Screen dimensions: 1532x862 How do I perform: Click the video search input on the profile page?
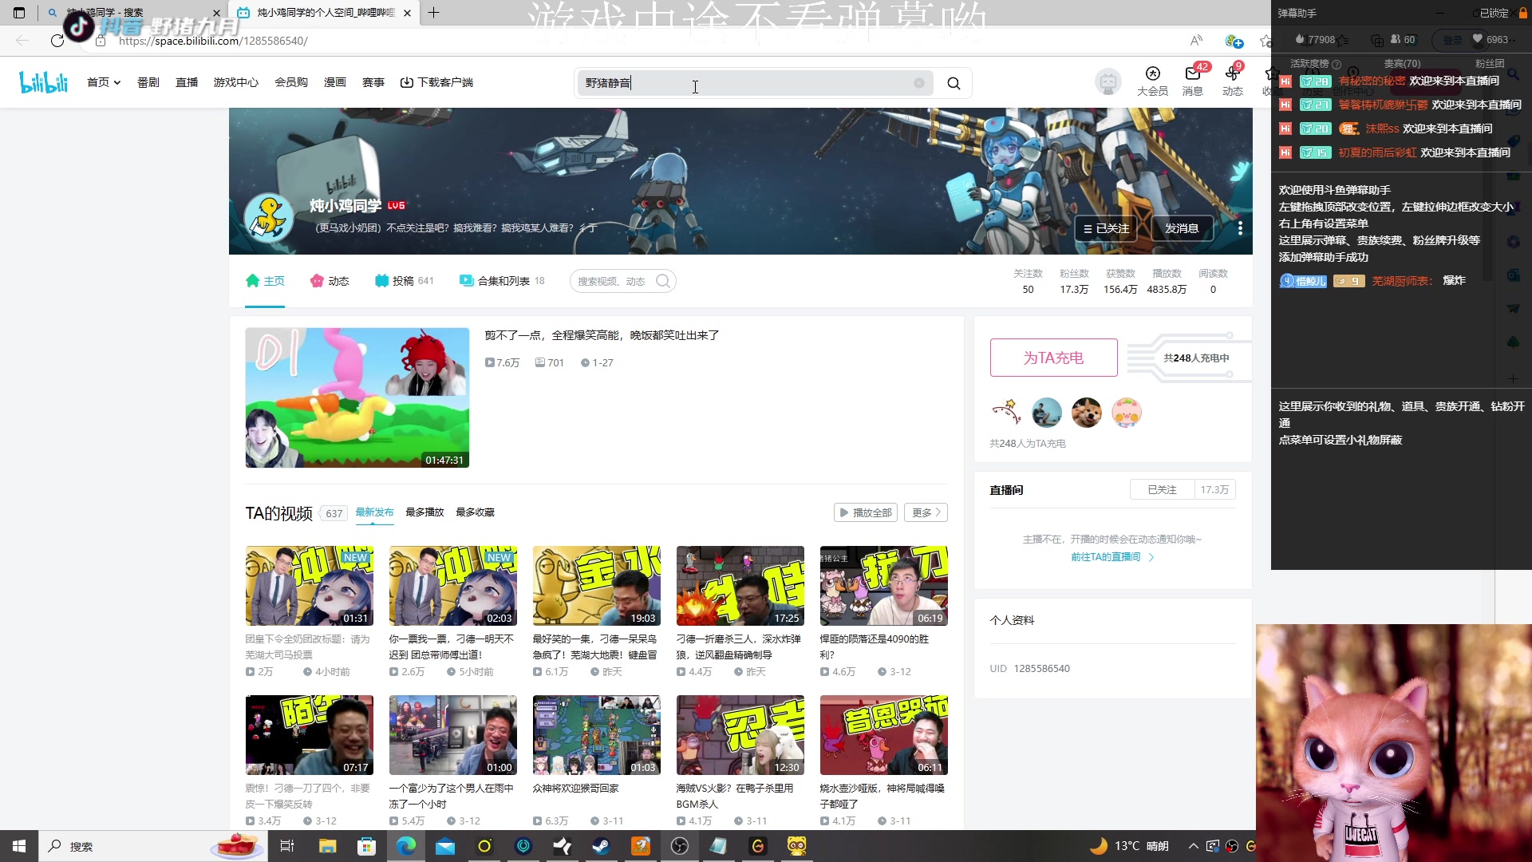pos(614,280)
